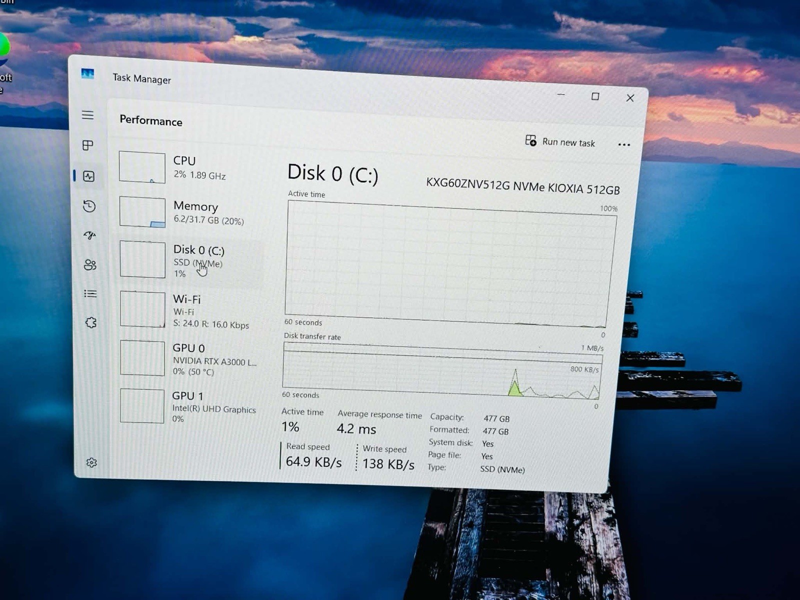Click the CPU mini graph thumbnail
800x600 pixels.
click(142, 167)
